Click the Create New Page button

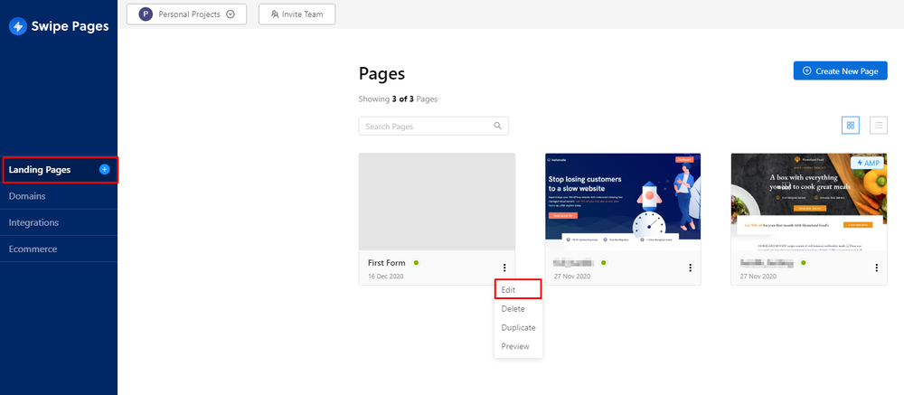(840, 71)
